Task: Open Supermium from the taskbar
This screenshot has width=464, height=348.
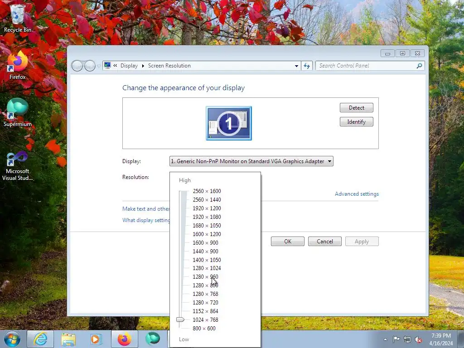Action: coord(153,339)
